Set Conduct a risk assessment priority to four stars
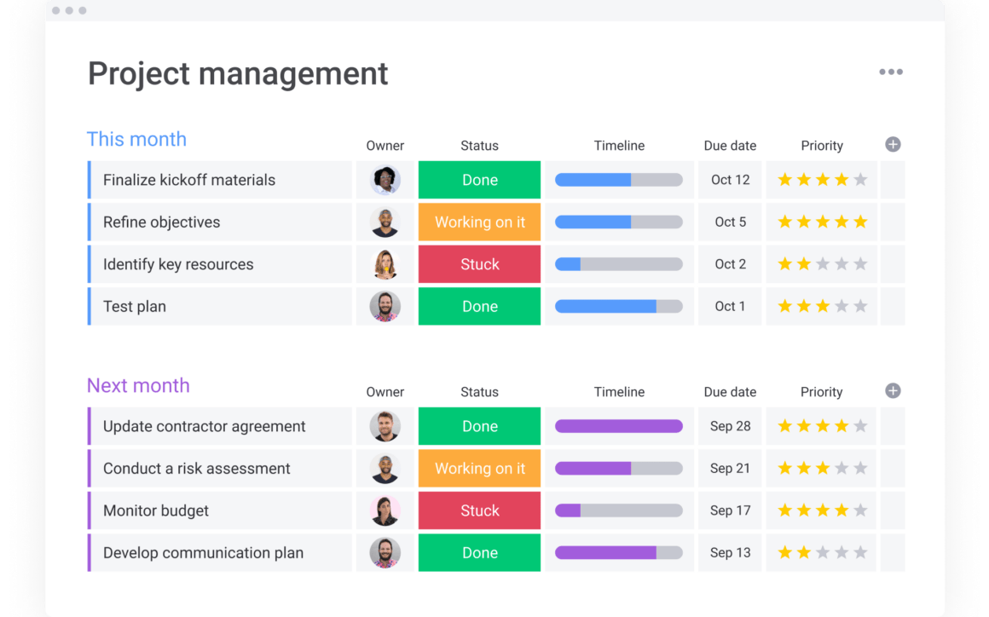Viewport: 989px width, 617px height. point(841,468)
